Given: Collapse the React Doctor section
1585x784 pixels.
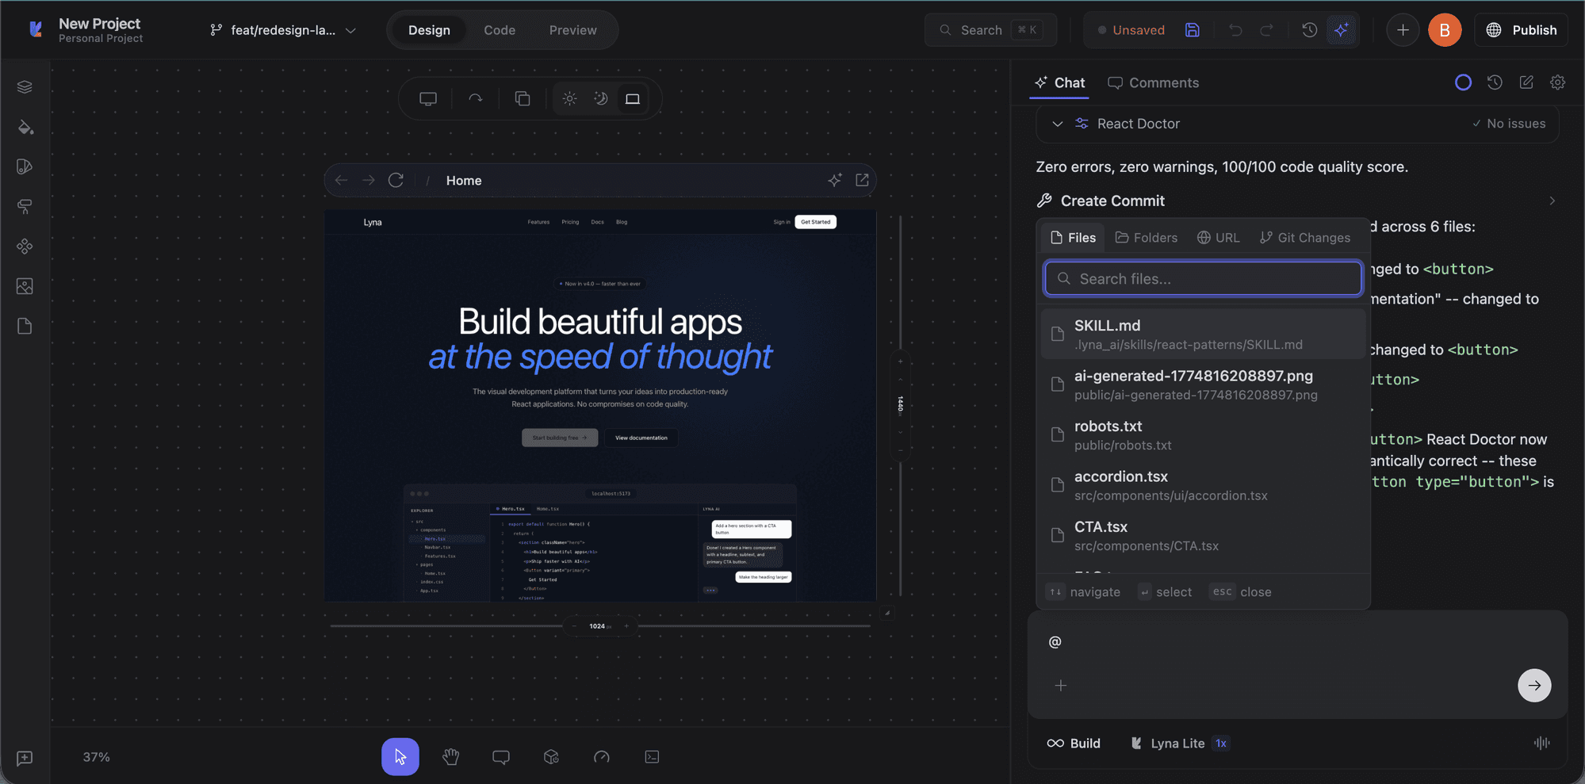Looking at the screenshot, I should (x=1058, y=124).
